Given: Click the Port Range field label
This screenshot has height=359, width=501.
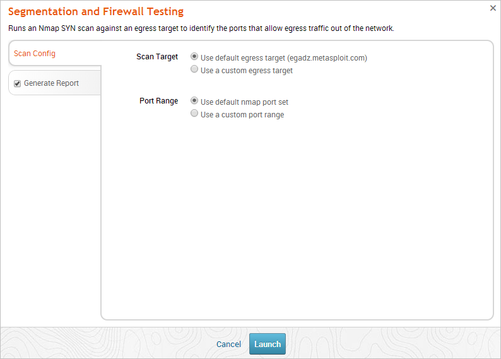Looking at the screenshot, I should 158,101.
